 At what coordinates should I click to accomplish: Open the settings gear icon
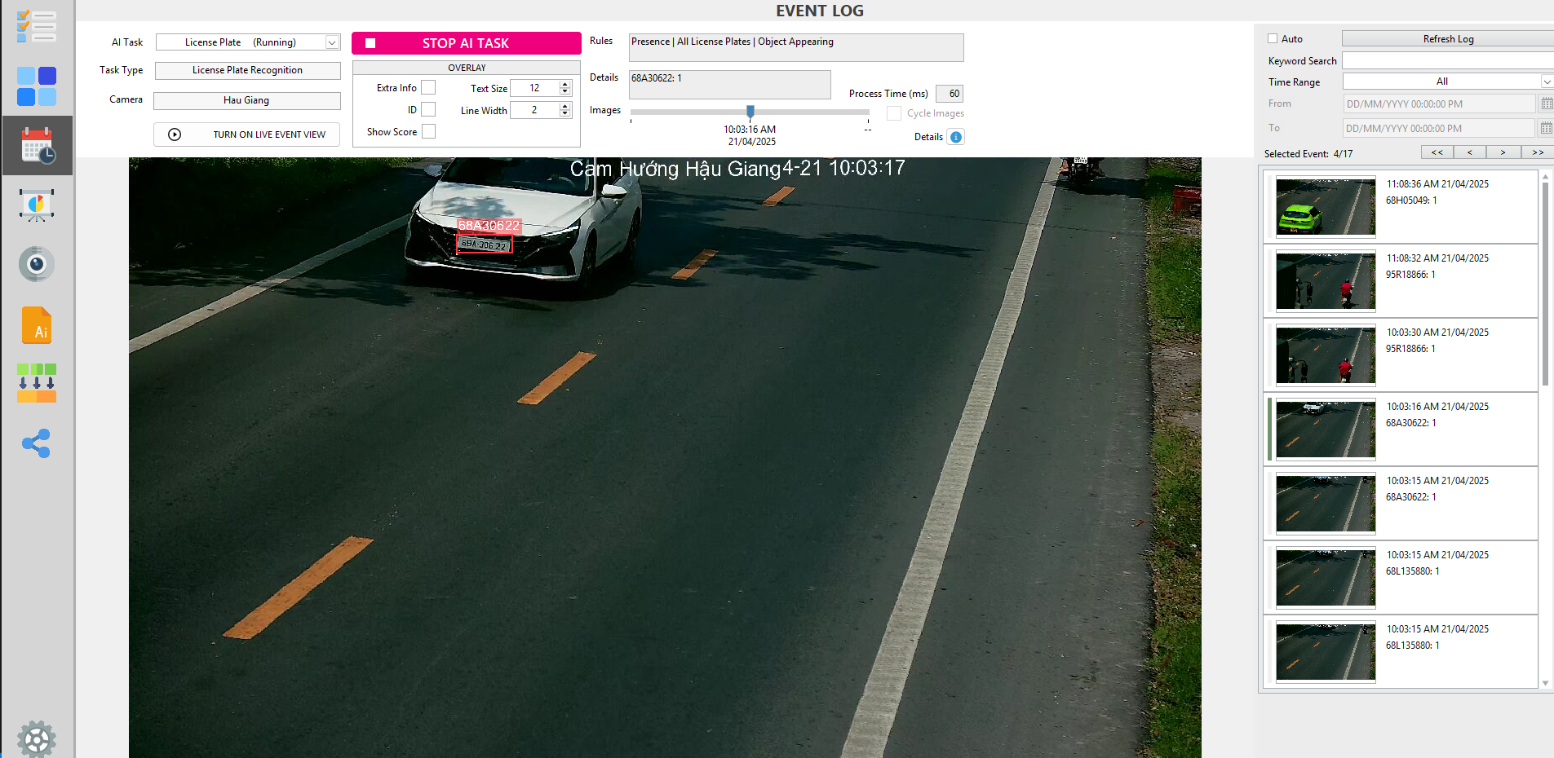point(37,739)
